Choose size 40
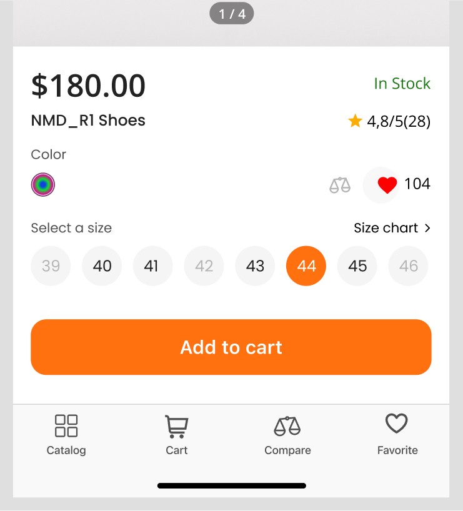 102,266
